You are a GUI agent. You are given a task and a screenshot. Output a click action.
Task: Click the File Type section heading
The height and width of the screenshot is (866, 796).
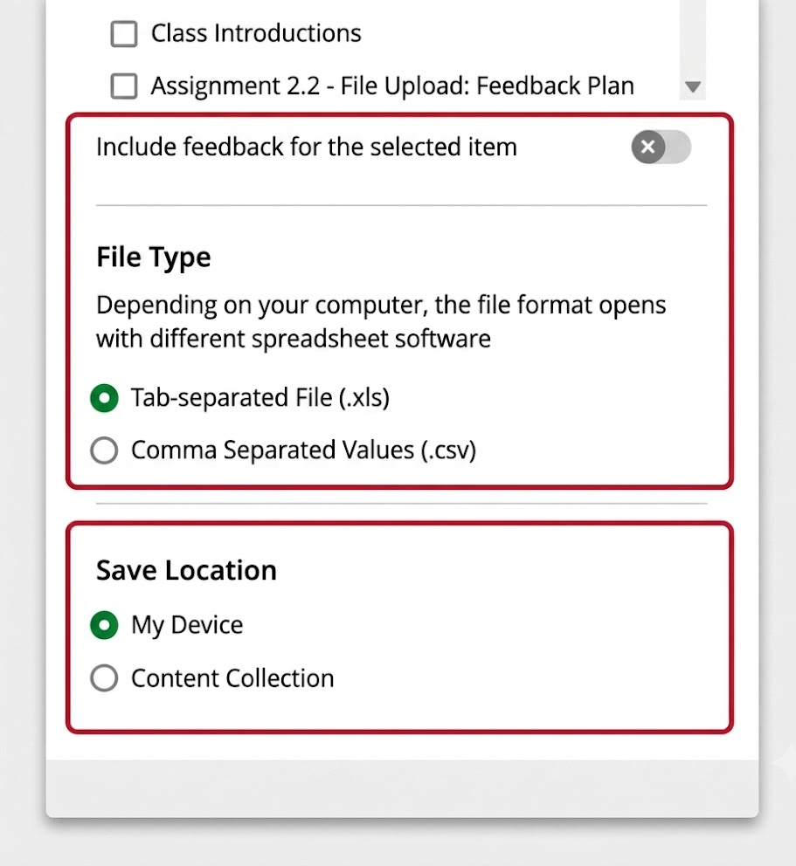coord(154,258)
